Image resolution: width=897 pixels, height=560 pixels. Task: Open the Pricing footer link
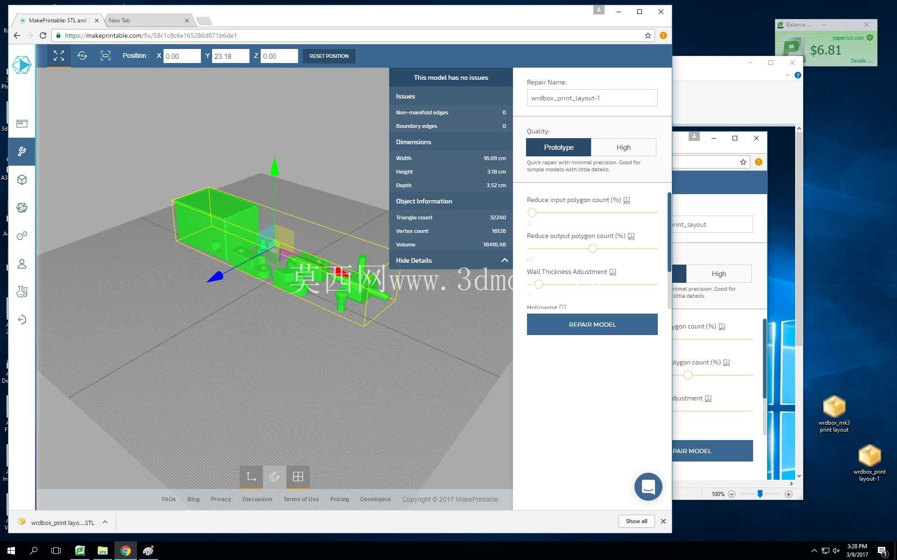pos(340,499)
